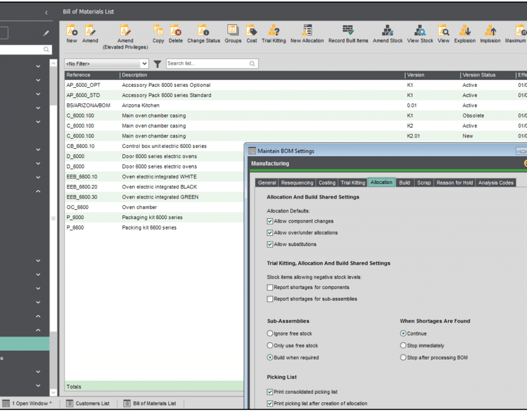This screenshot has width=527, height=412.
Task: Switch to the Build tab
Action: point(405,182)
